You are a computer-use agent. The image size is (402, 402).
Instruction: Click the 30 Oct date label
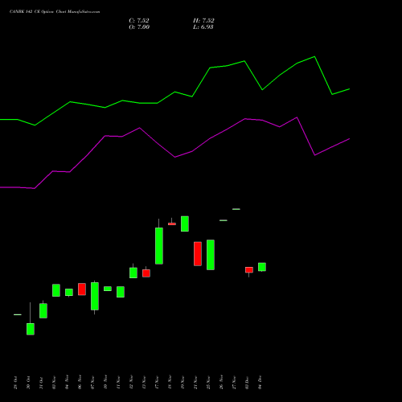coord(28,383)
